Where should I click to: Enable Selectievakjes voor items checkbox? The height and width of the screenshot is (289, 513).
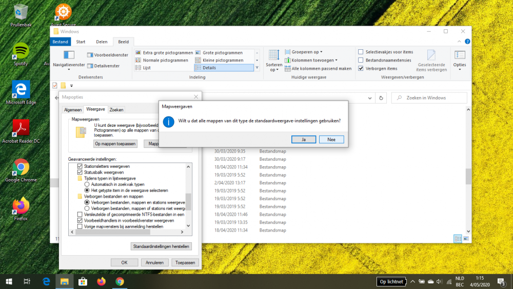[361, 52]
